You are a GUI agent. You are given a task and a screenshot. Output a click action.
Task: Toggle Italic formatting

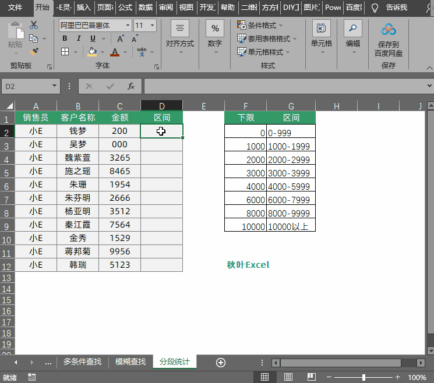tap(78, 39)
